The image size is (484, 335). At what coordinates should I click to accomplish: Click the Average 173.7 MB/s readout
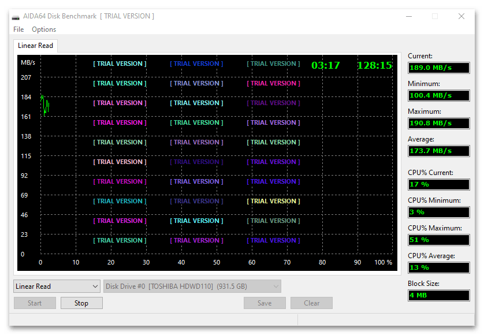438,151
